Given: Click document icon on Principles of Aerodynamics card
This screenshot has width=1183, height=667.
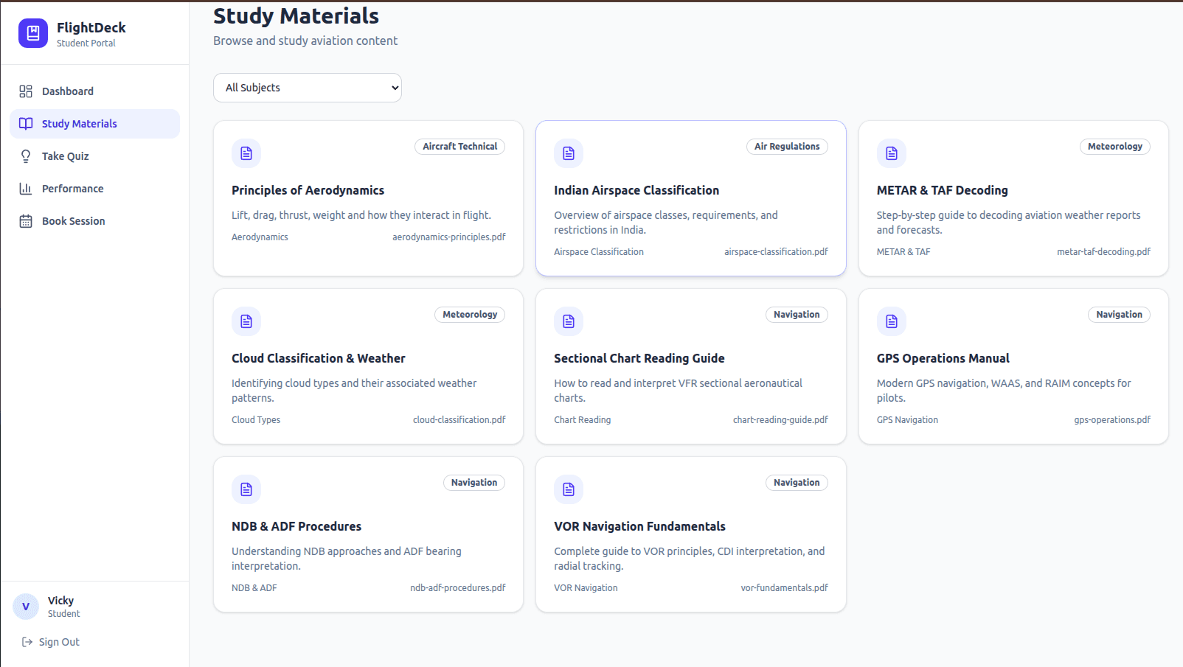Looking at the screenshot, I should 246,153.
